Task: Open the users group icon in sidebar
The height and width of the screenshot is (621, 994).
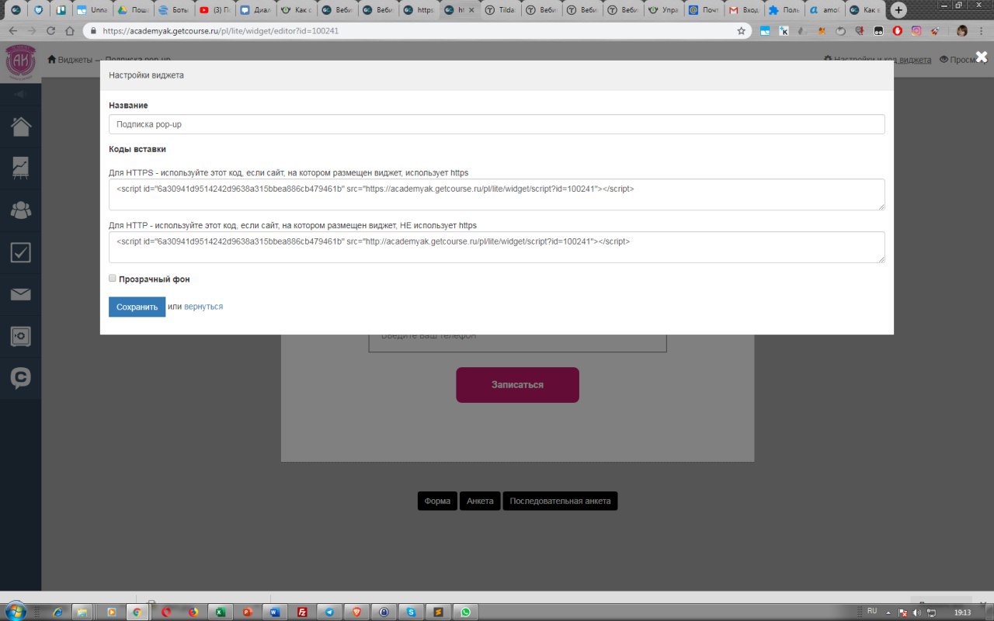Action: 20,210
